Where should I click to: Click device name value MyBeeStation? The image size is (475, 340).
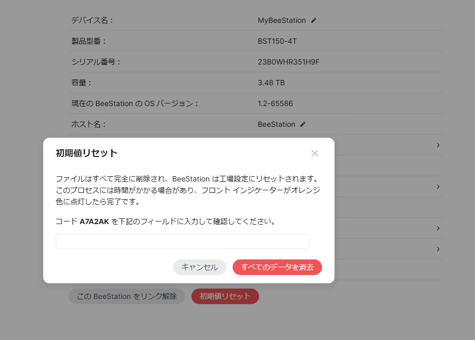(282, 20)
